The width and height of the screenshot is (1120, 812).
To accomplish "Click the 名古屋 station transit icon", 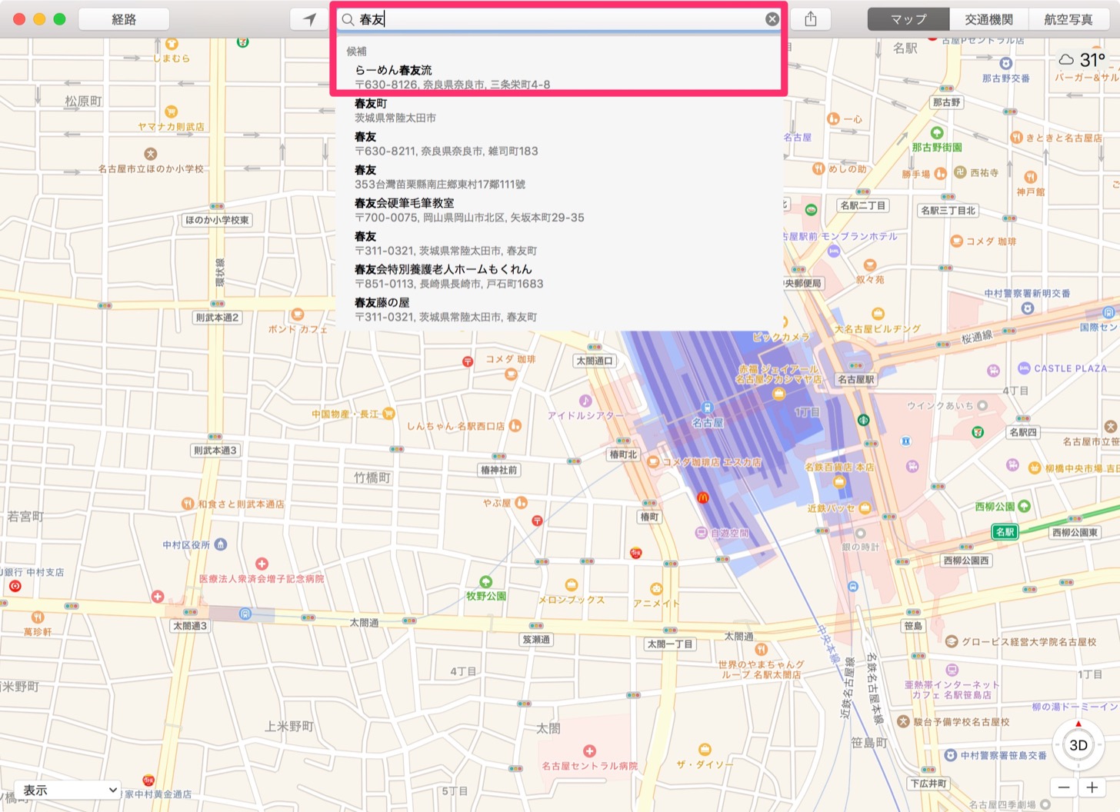I will (707, 408).
